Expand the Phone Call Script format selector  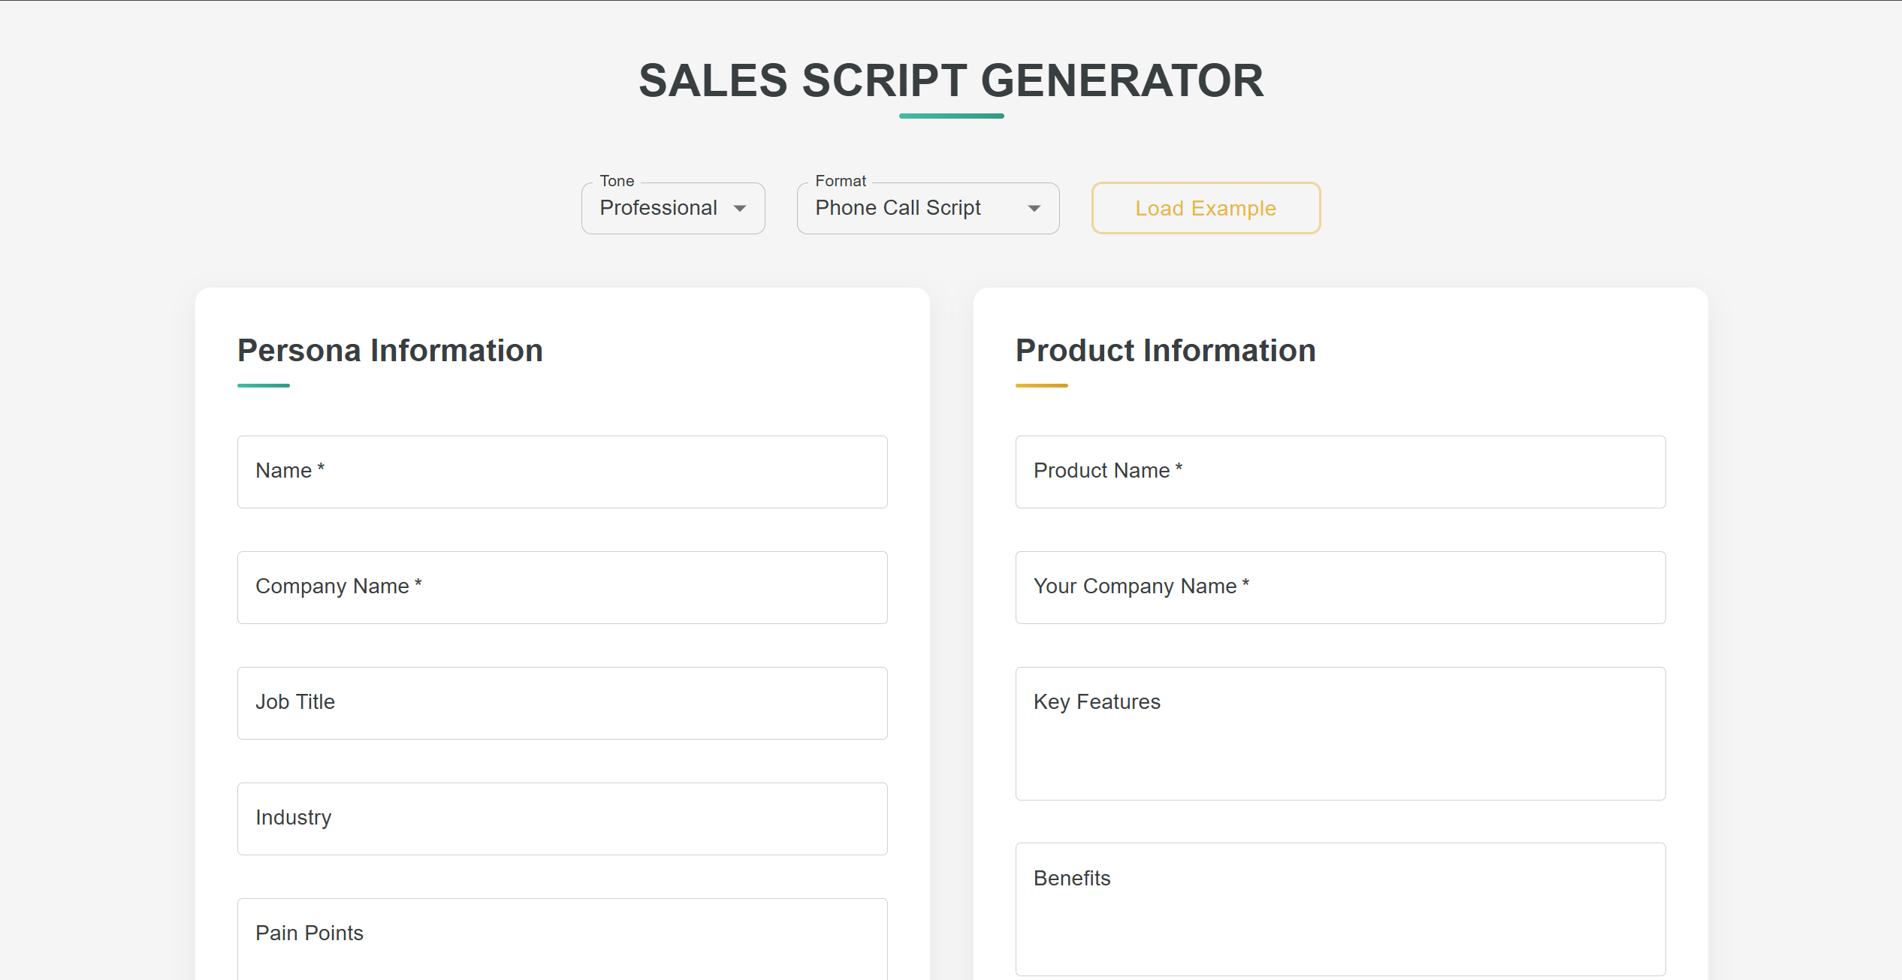click(928, 208)
